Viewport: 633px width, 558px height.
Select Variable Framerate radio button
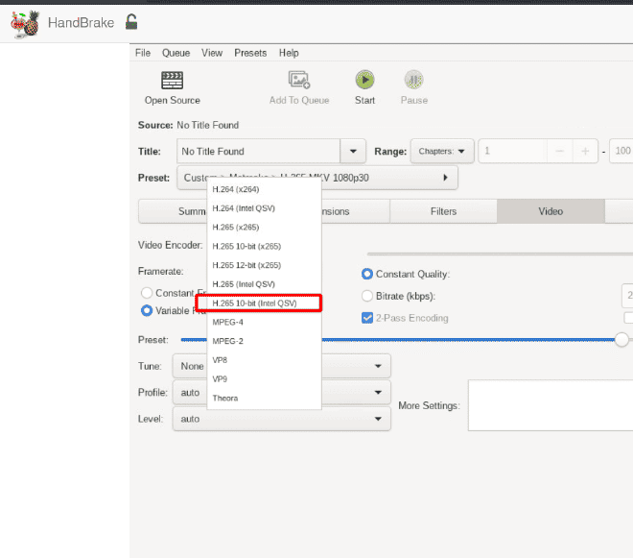pyautogui.click(x=147, y=310)
